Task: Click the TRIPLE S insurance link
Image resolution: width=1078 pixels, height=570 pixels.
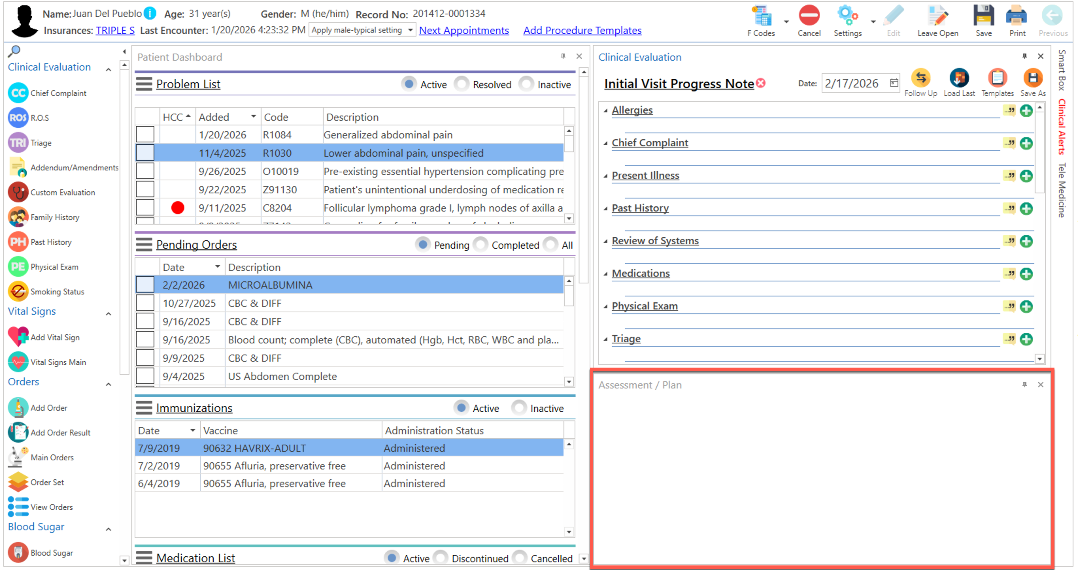Action: tap(115, 30)
